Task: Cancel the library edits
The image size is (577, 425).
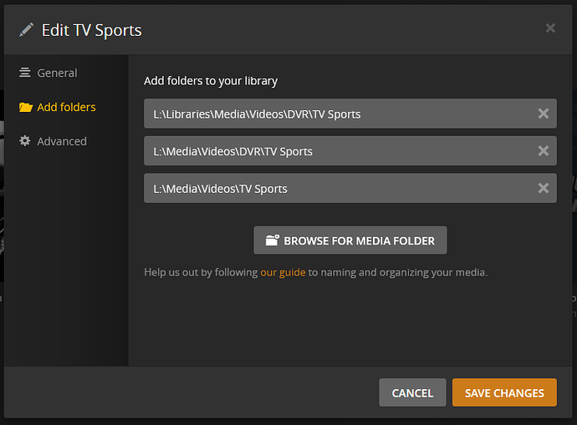Action: 412,392
